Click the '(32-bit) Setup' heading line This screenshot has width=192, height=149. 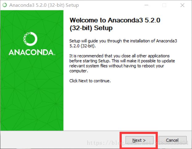pos(91,28)
